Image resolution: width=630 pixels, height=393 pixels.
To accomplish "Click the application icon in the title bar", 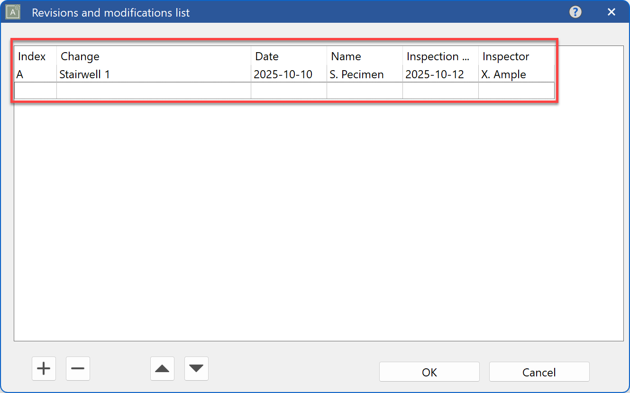I will (x=13, y=12).
